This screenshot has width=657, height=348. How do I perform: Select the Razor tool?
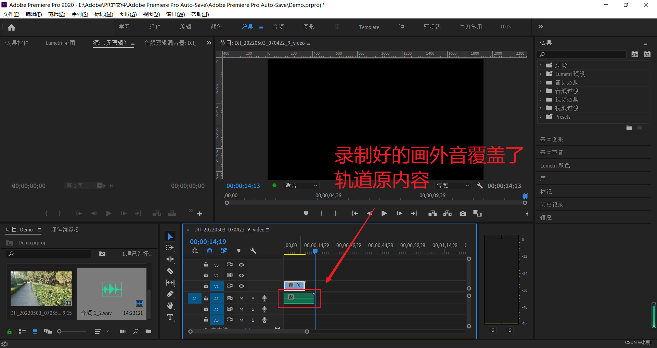click(170, 271)
